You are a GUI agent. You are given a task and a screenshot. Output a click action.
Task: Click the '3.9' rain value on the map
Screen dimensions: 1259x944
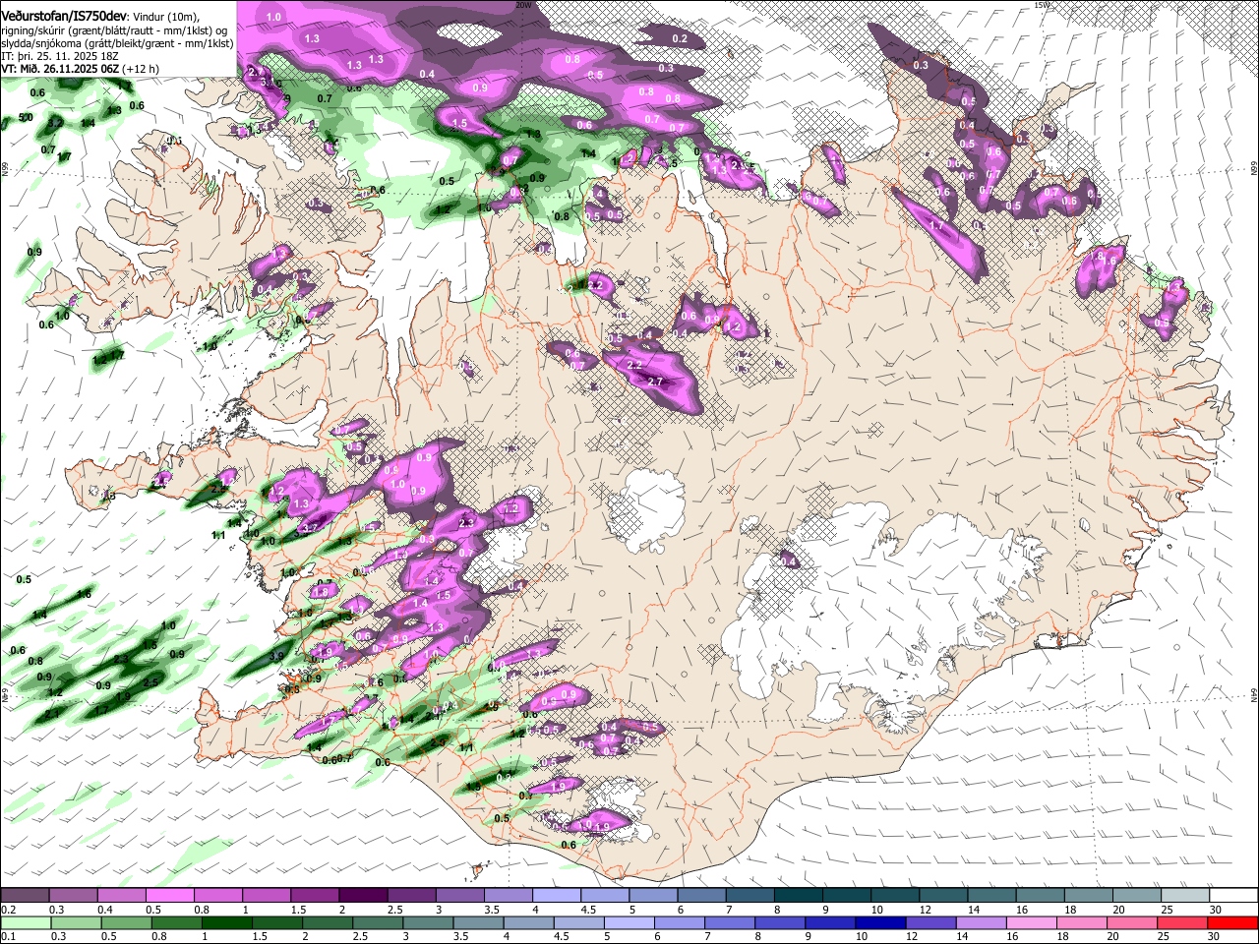pyautogui.click(x=276, y=656)
